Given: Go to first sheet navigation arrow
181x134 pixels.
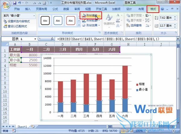Looking at the screenshot, I should (3, 126).
